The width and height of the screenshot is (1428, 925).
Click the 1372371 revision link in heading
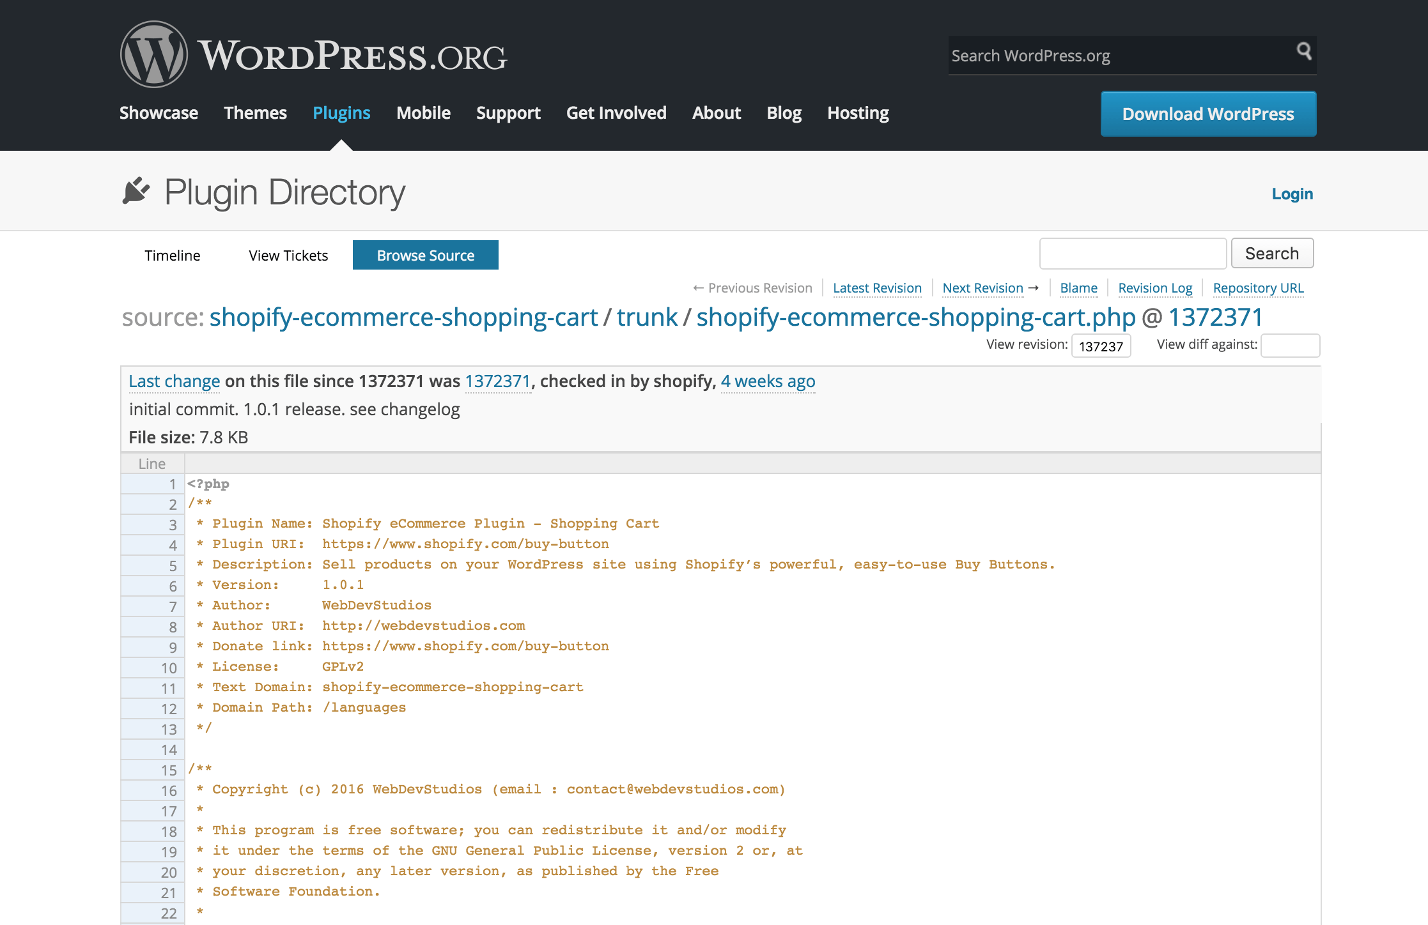1215,317
